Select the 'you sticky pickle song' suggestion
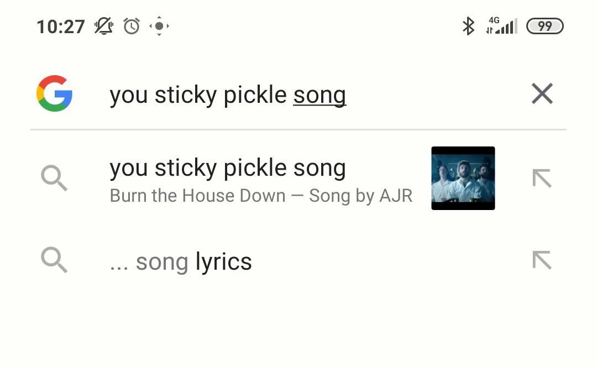 pos(228,168)
